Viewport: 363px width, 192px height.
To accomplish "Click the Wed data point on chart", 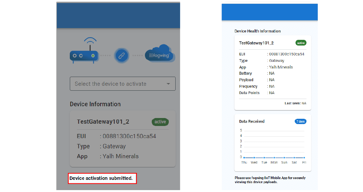I will 254,158.
